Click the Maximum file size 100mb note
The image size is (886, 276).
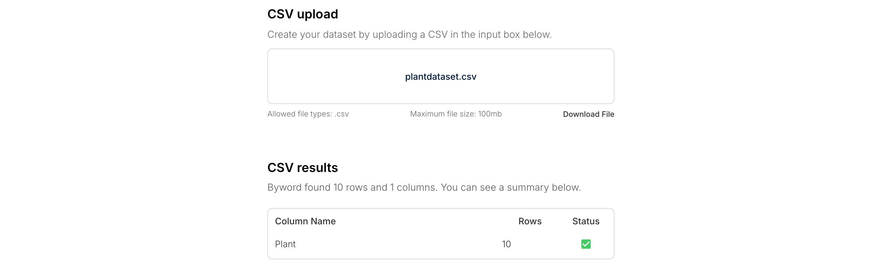tap(456, 114)
